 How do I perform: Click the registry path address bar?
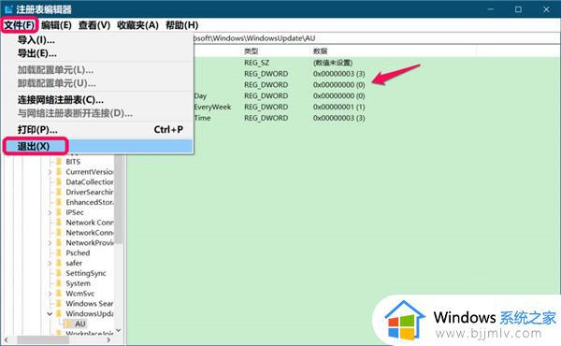tap(376, 38)
